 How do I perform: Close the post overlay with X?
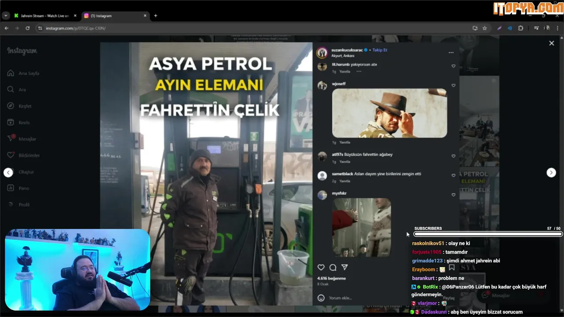(551, 43)
